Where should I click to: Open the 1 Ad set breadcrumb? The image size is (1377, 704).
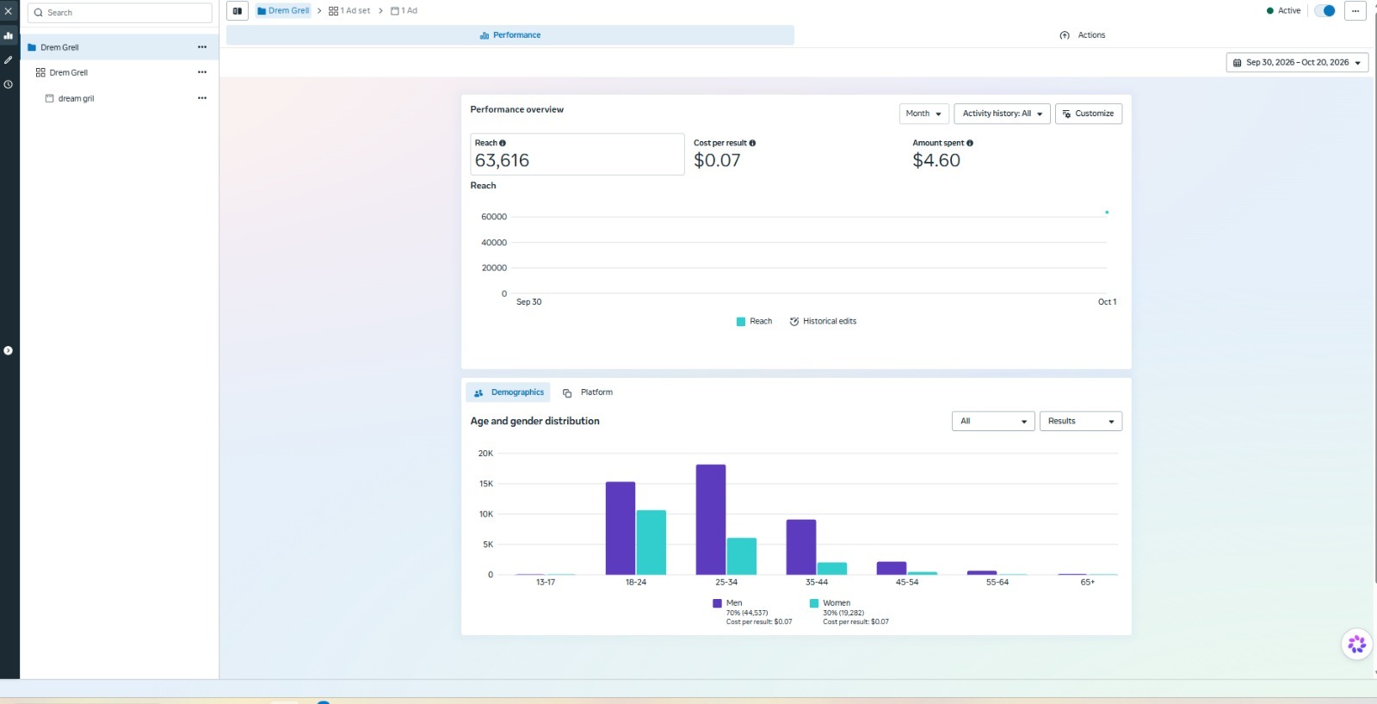click(349, 11)
